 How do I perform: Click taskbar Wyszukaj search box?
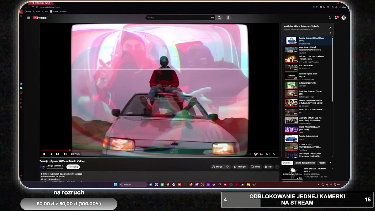pyautogui.click(x=133, y=185)
